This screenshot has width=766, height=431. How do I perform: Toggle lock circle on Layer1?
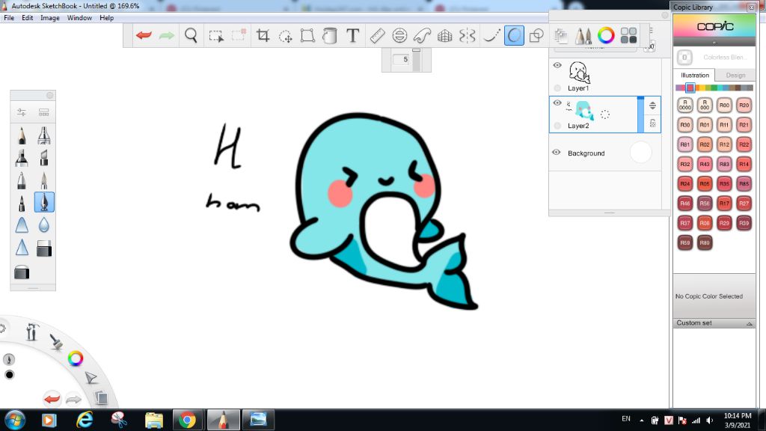(x=557, y=88)
